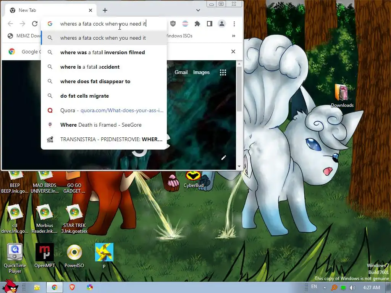Click the omnibox address field
391x293 pixels.
click(103, 24)
